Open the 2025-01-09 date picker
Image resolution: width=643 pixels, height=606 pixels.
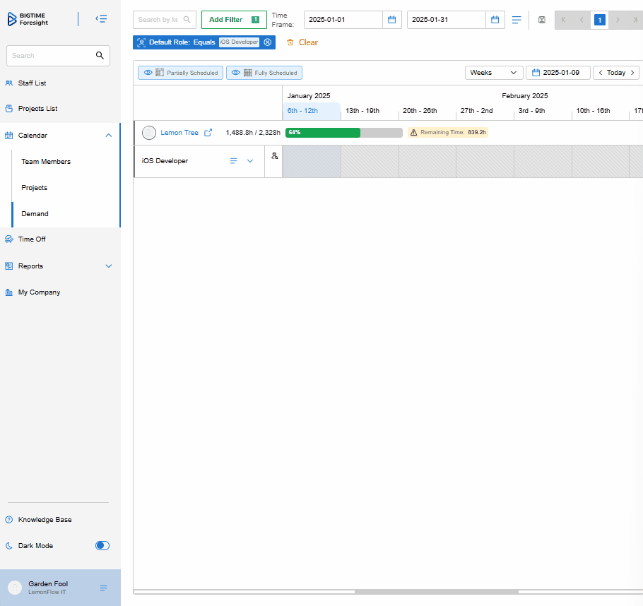tap(558, 73)
